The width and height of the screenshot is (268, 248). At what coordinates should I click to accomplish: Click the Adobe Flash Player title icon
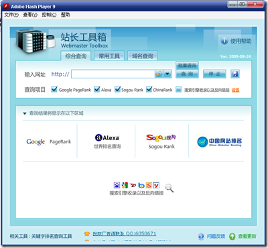[x=5, y=7]
